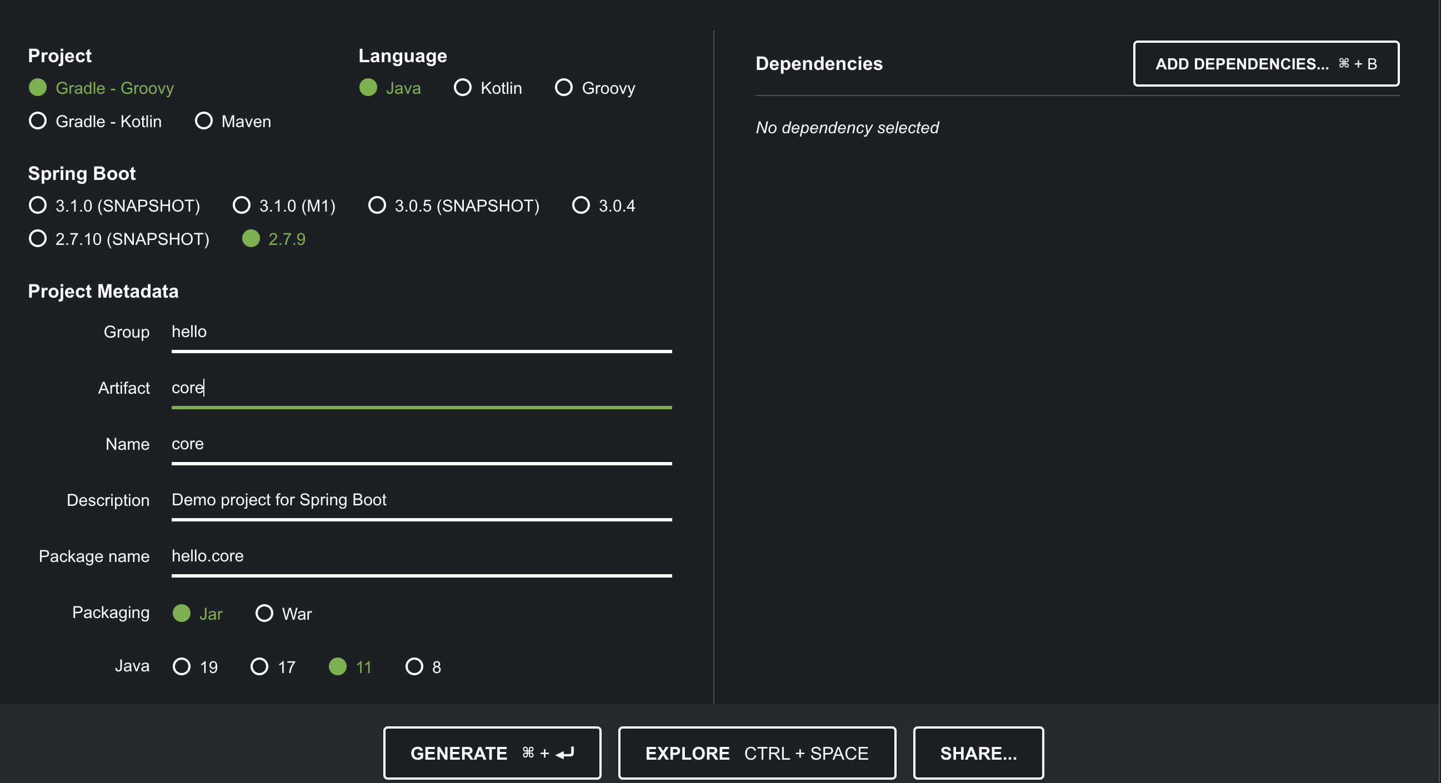Click the Share button
Viewport: 1441px width, 783px height.
[x=978, y=754]
